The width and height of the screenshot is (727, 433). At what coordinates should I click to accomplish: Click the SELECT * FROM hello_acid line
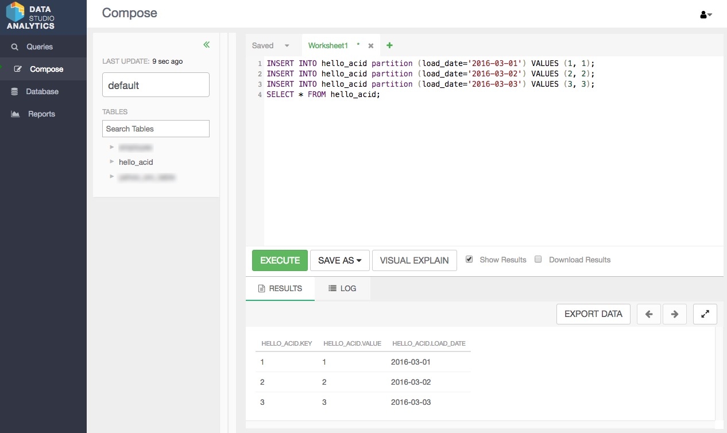pos(323,94)
